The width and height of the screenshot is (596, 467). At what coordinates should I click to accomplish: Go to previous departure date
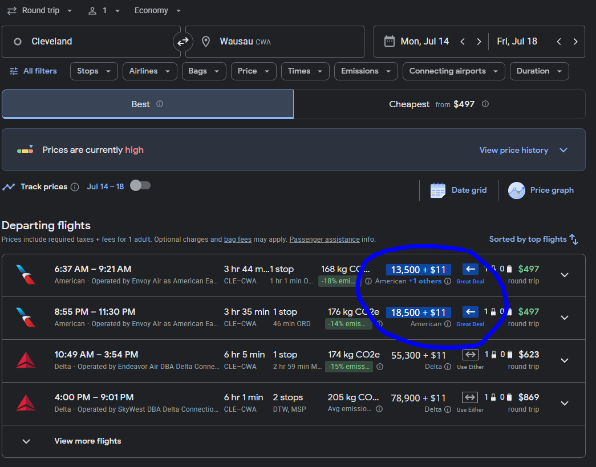(463, 42)
